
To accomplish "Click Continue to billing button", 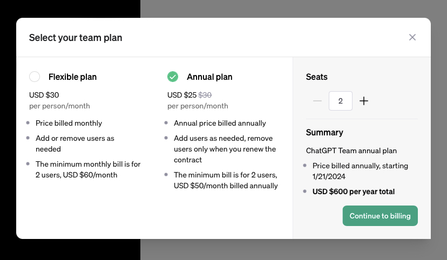I will 380,216.
